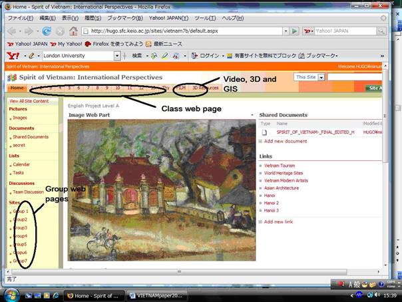Open the 編集(E) menu
The width and height of the screenshot is (402, 302).
coord(47,18)
